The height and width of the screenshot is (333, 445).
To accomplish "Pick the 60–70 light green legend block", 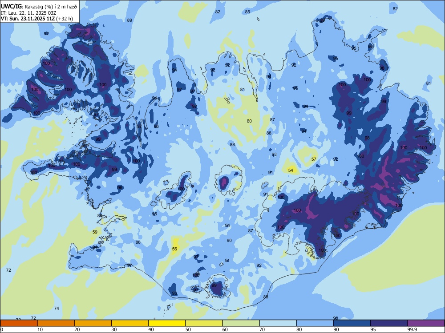I will coord(241,323).
